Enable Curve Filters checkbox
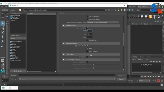The image size is (164, 92). click(x=87, y=57)
